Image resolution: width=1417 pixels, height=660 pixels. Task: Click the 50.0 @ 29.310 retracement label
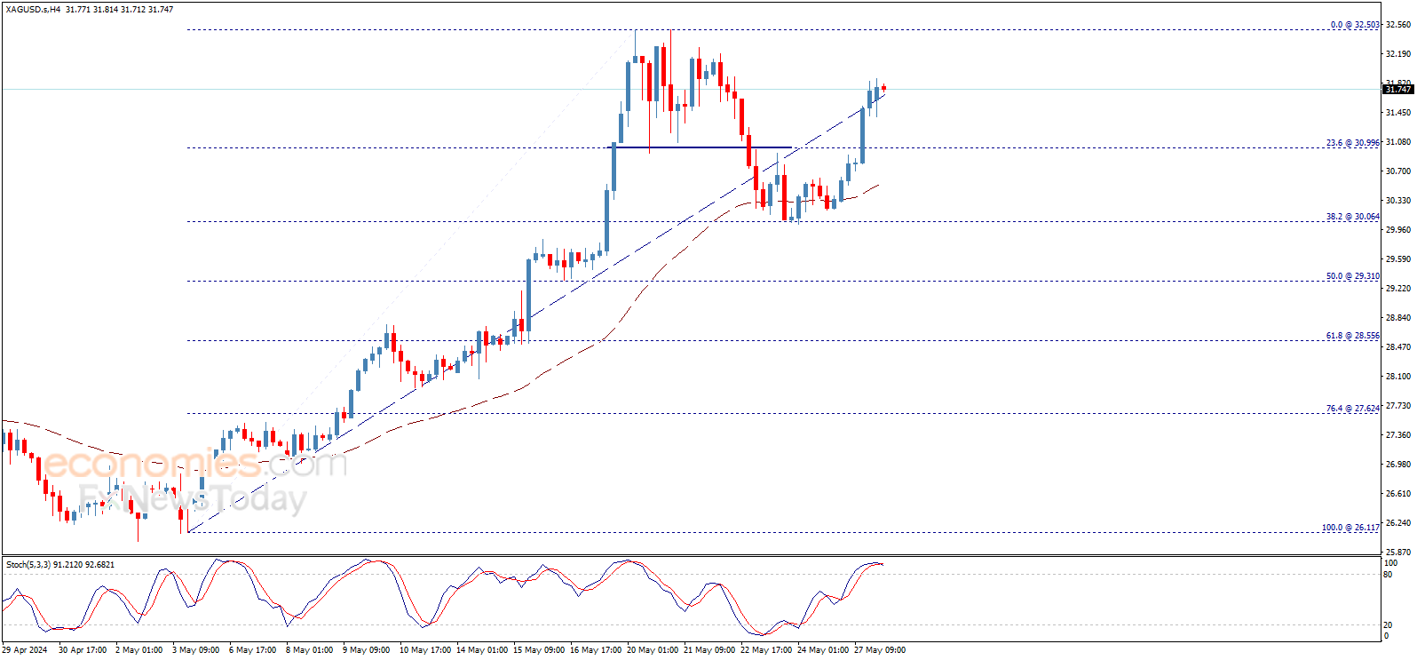(1353, 276)
